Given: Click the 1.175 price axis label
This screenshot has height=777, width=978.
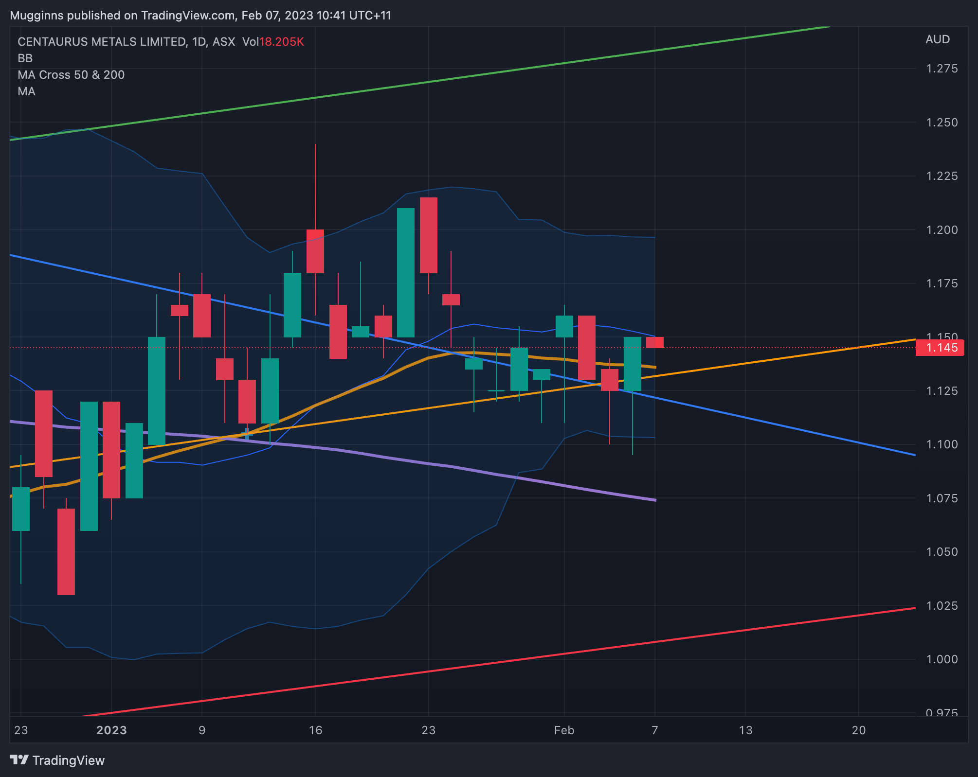Looking at the screenshot, I should tap(942, 283).
